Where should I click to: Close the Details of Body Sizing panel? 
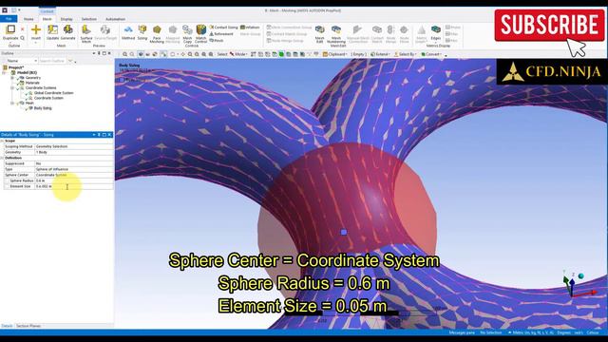click(109, 135)
